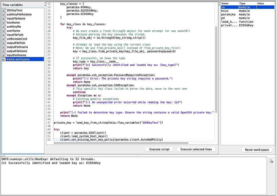Select the sshRemoteCmd flow variable

pos(23,39)
